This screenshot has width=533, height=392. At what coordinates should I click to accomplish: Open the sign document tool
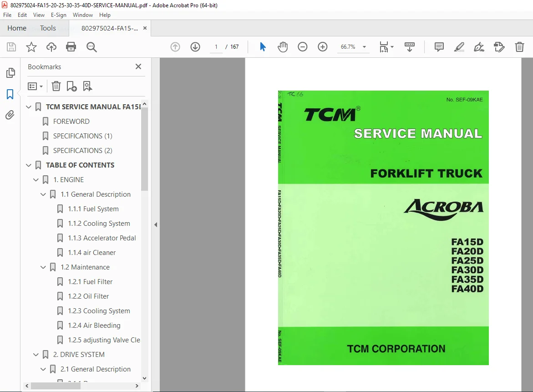479,46
